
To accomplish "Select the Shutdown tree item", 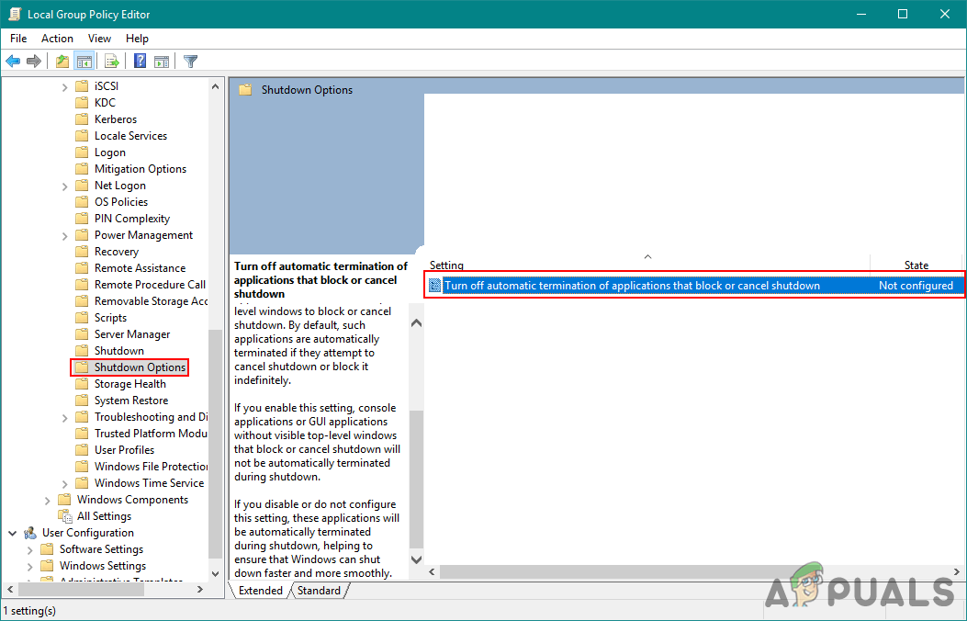I will [x=119, y=351].
